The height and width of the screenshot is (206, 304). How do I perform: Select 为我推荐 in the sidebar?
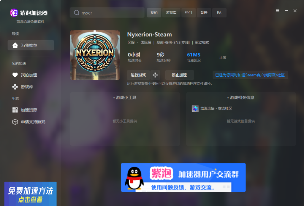tap(31, 45)
